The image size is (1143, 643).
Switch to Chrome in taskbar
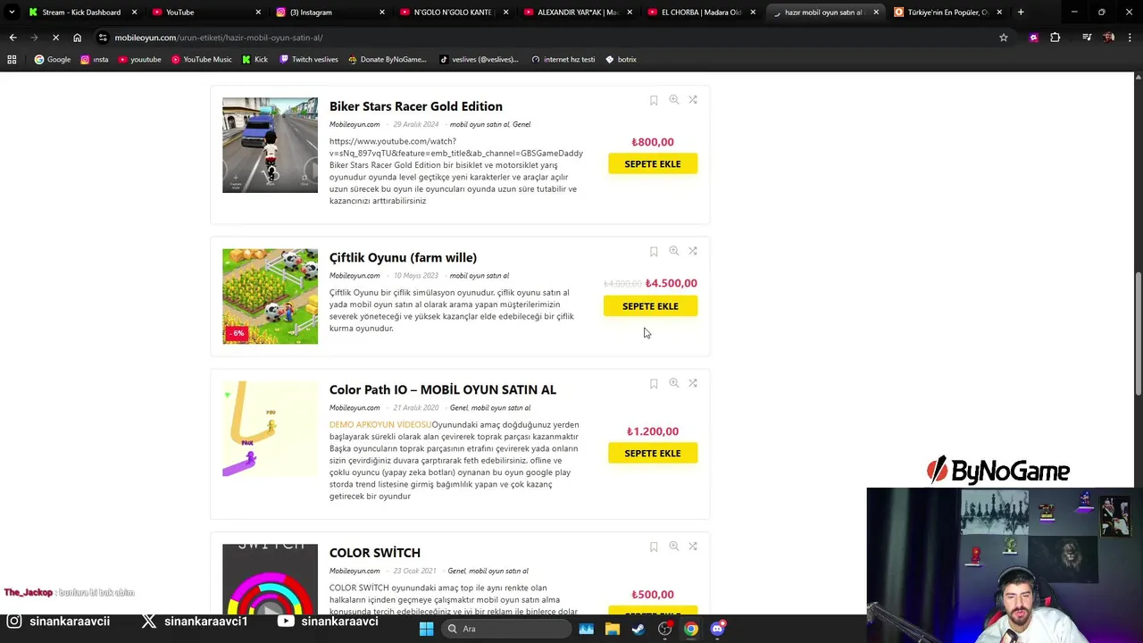pyautogui.click(x=691, y=629)
